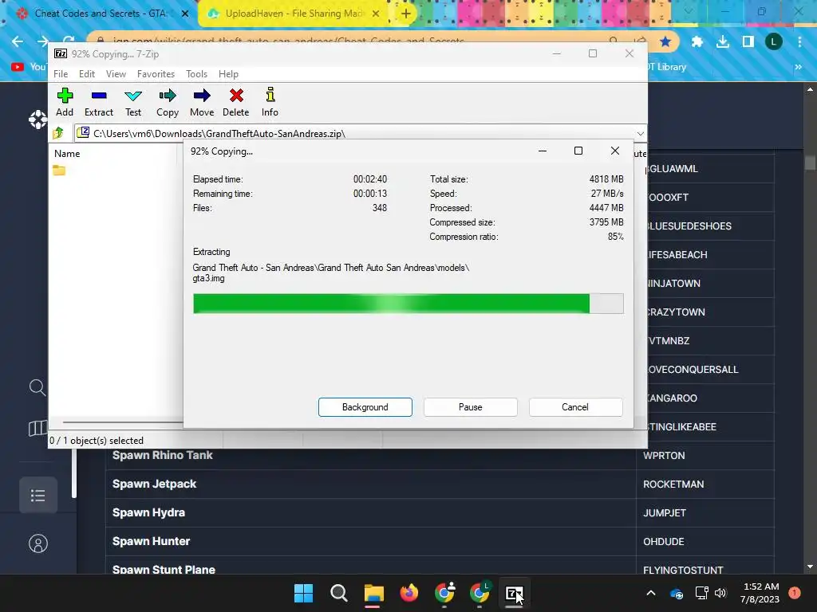817x612 pixels.
Task: Click the JUMPJET cheat code
Action: (665, 513)
